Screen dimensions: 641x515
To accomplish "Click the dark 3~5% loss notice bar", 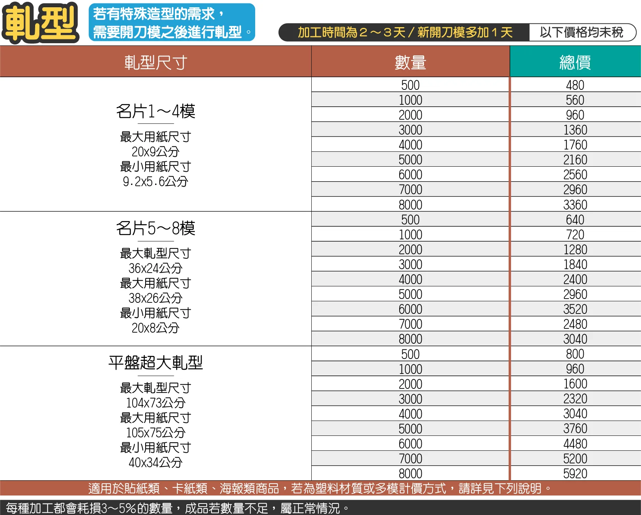I will coord(320,508).
